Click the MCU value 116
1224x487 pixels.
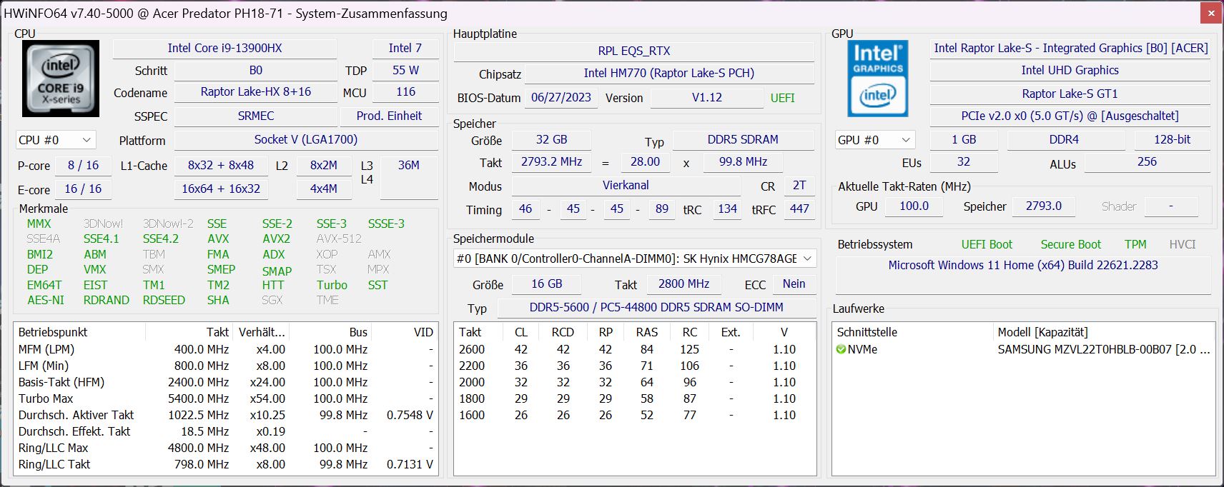coord(405,92)
